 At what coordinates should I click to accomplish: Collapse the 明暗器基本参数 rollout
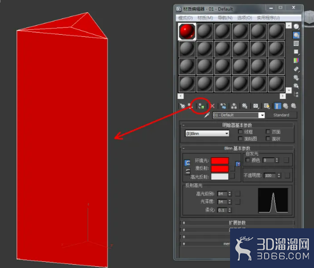237,125
